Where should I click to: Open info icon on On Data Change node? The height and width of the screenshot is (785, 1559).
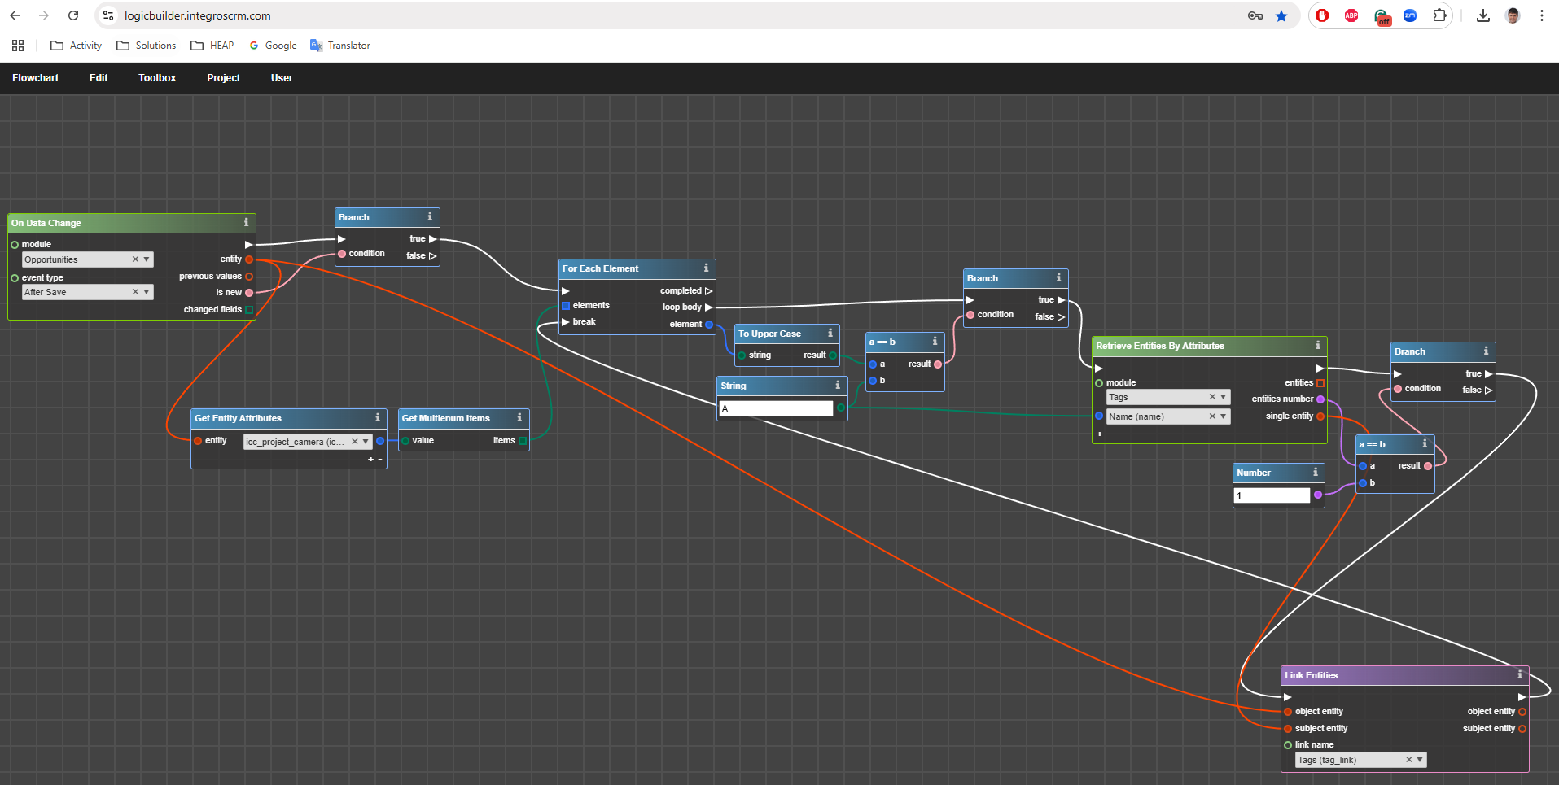(246, 222)
